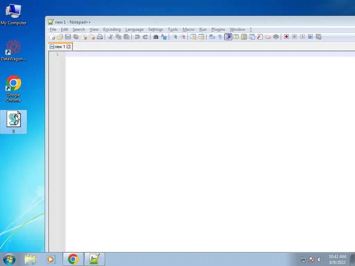Viewport: 355px width, 266px height.
Task: Click the Zoom Out magnifier icon
Action: click(182, 37)
